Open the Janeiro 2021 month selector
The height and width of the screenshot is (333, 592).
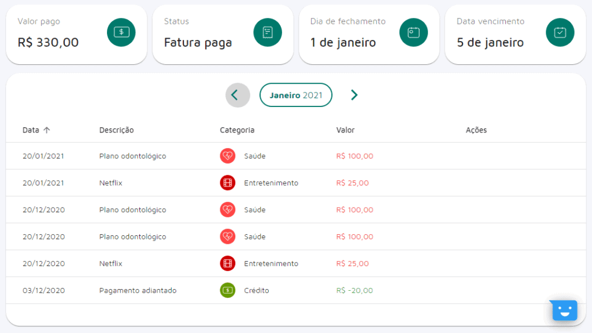[x=296, y=95]
